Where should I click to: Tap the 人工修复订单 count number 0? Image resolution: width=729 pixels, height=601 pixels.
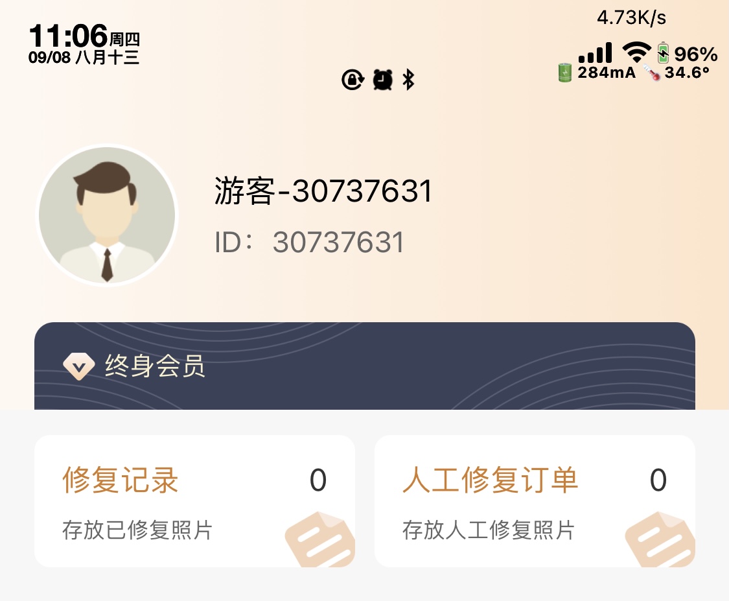coord(658,480)
